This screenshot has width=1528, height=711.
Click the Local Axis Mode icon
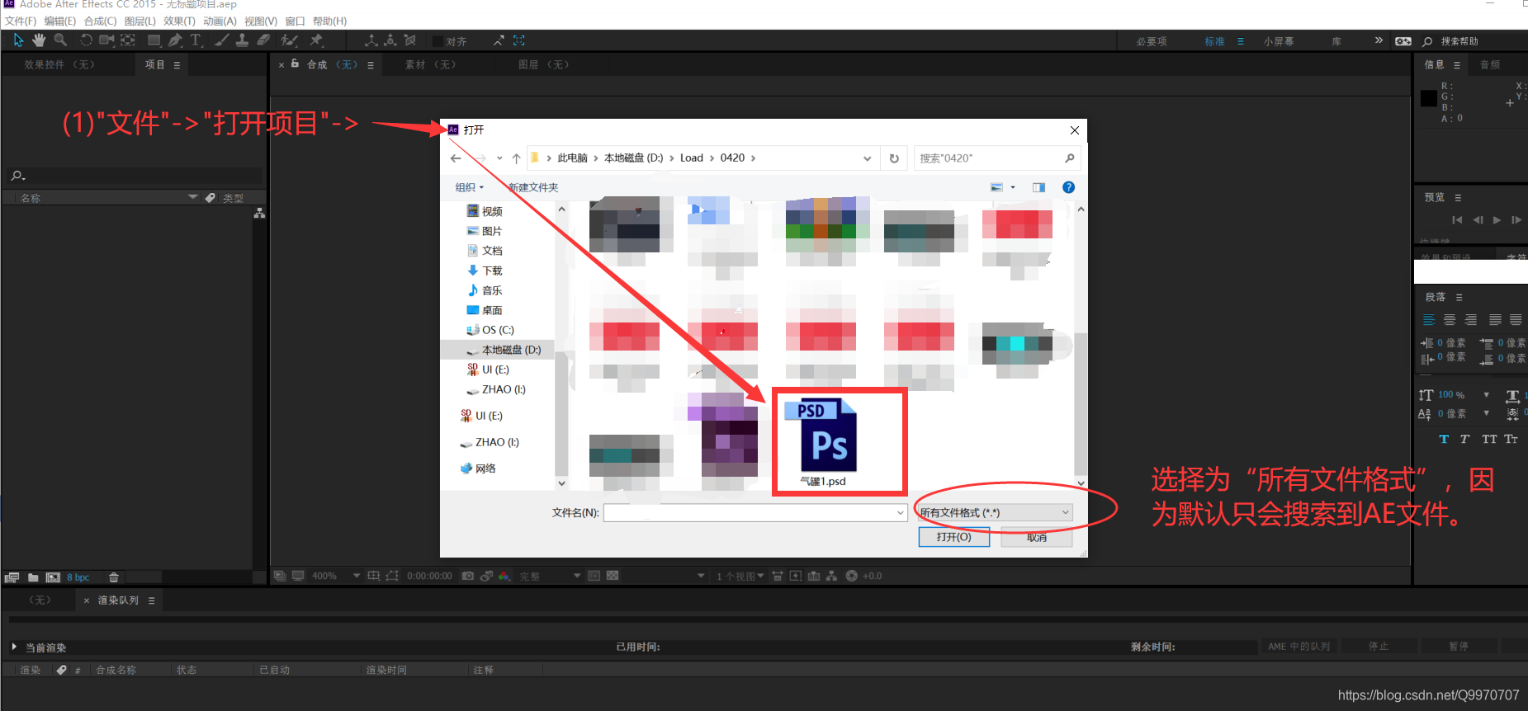tap(371, 40)
